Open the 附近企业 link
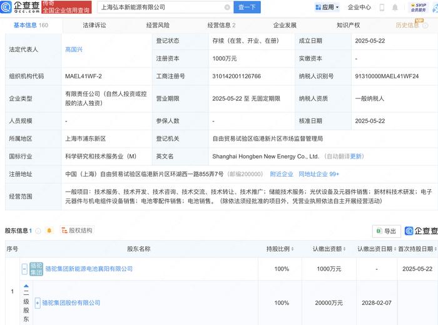The height and width of the screenshot is (325, 438). [282, 174]
